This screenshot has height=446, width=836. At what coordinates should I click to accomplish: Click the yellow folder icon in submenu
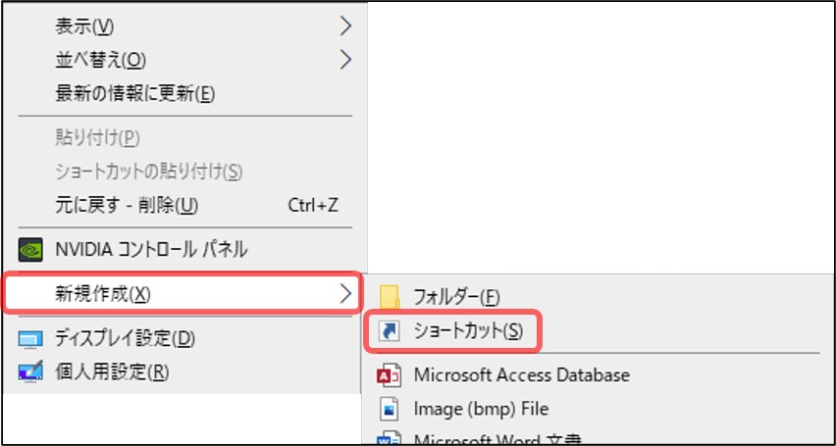point(390,297)
